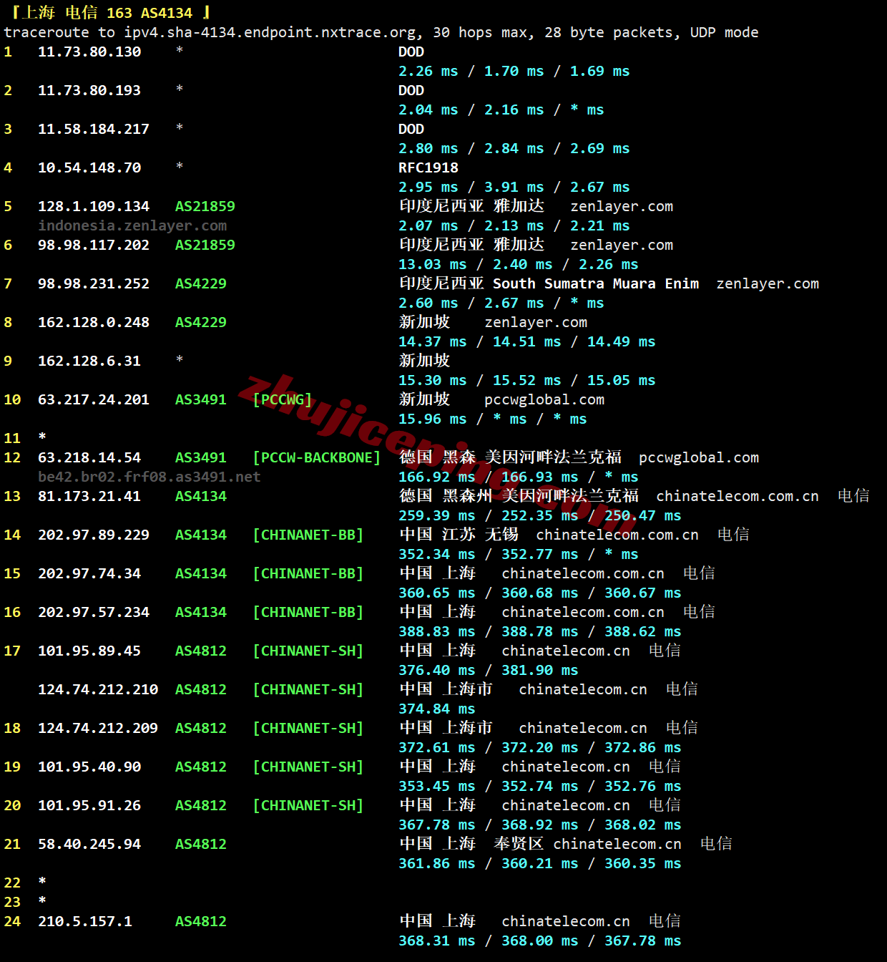Click the AS3491 label on hop 12
The width and height of the screenshot is (887, 962).
[x=201, y=457]
